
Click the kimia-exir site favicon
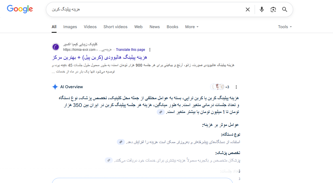(56, 47)
